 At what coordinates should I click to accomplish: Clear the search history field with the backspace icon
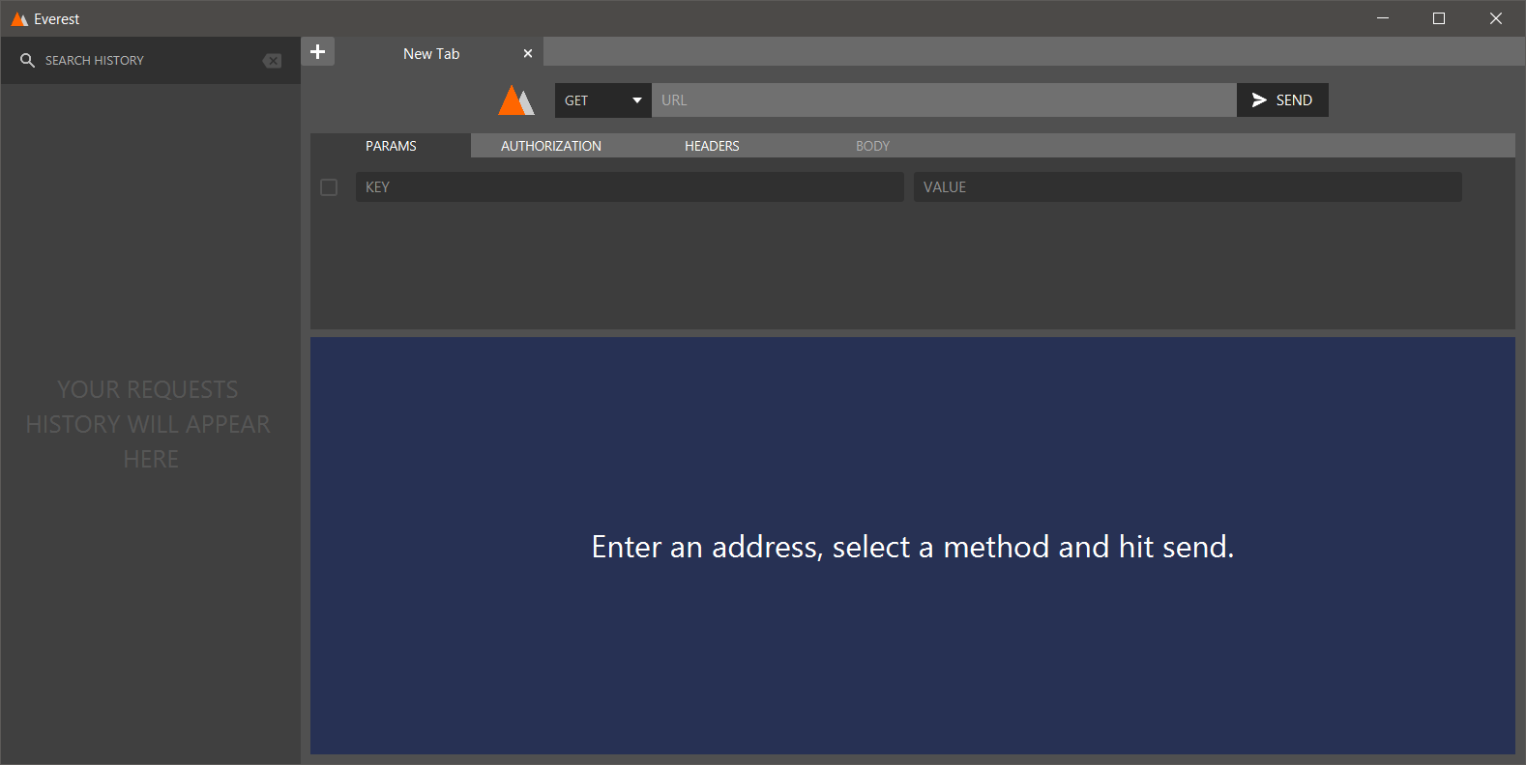pos(272,61)
